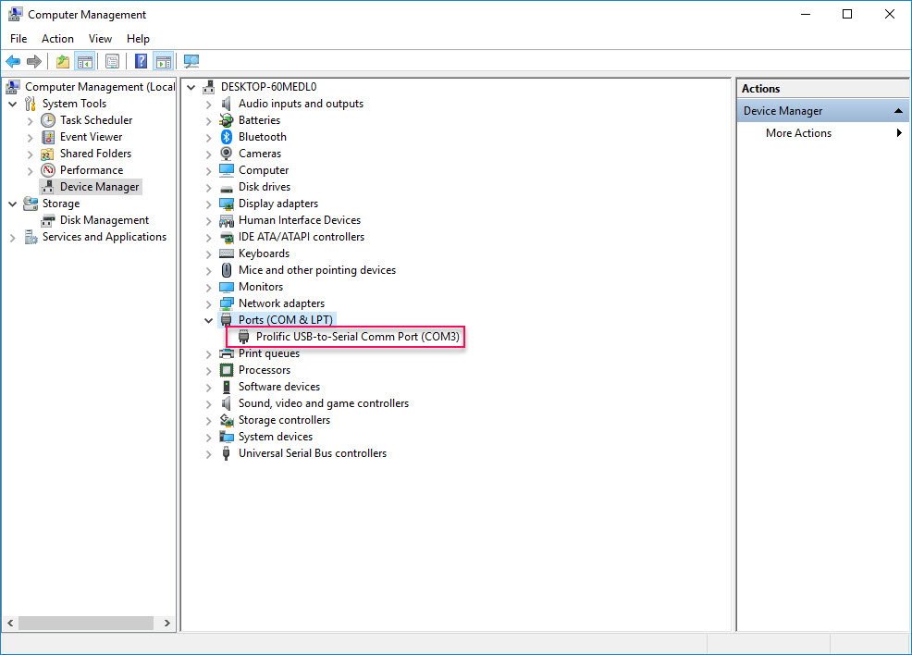This screenshot has width=912, height=655.
Task: Click the Device Manager header in Actions pane
Action: click(822, 110)
